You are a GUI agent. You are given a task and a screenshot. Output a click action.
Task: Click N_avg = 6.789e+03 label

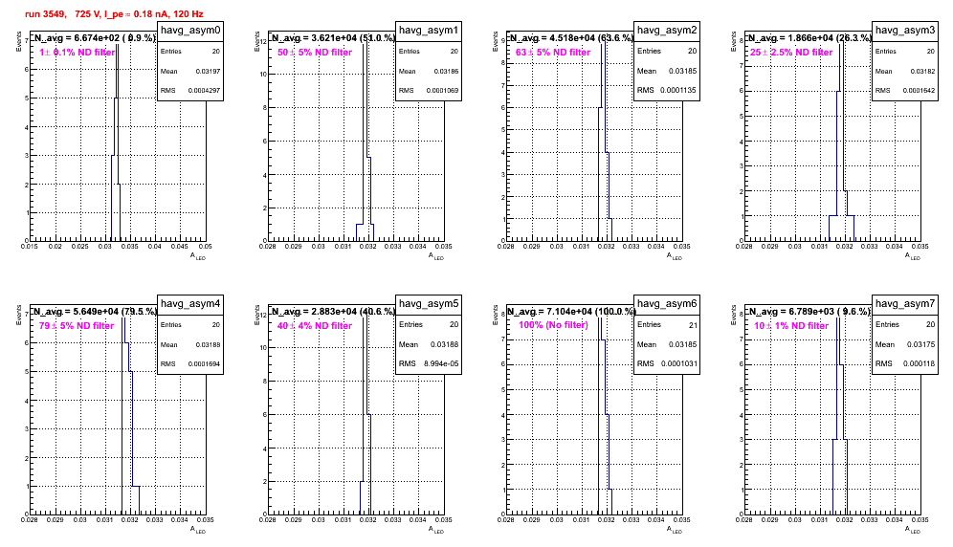[809, 312]
